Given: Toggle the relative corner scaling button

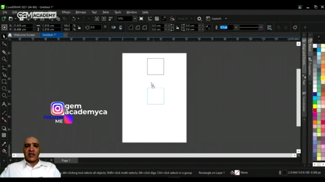Looking at the screenshot, I should [208, 27].
